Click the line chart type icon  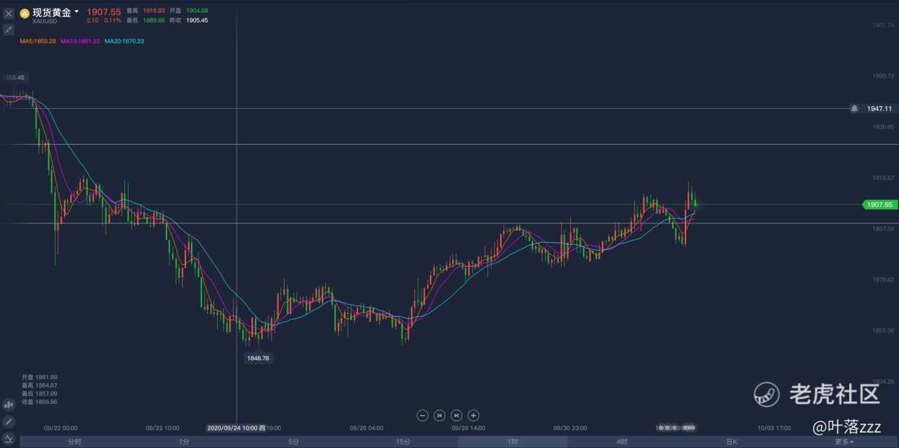pyautogui.click(x=8, y=438)
